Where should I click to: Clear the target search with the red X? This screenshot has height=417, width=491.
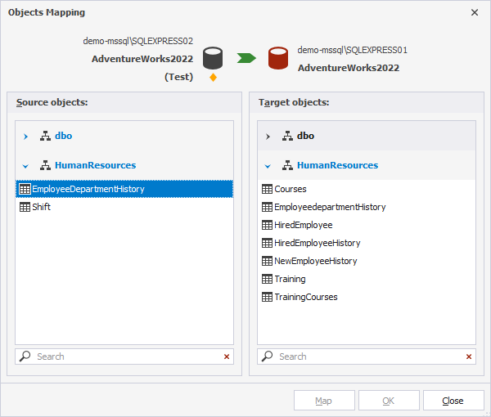(469, 356)
